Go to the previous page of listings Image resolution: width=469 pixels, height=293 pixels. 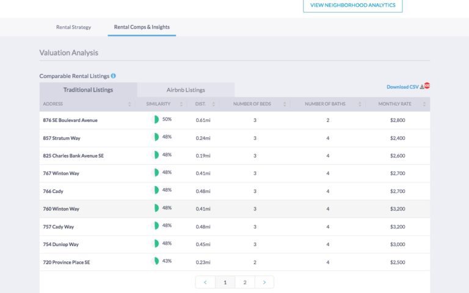[x=205, y=282]
